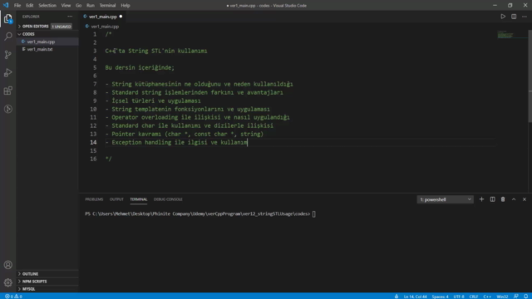This screenshot has width=532, height=299.
Task: Kill terminal with trash icon
Action: click(x=503, y=199)
